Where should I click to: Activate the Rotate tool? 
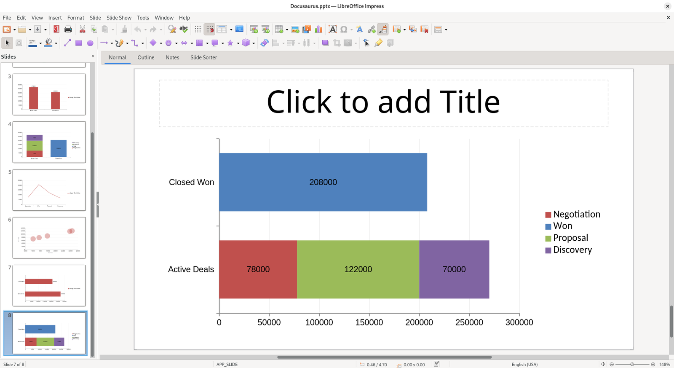(x=265, y=43)
